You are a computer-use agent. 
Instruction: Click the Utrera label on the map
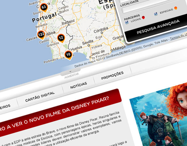[x=98, y=46]
